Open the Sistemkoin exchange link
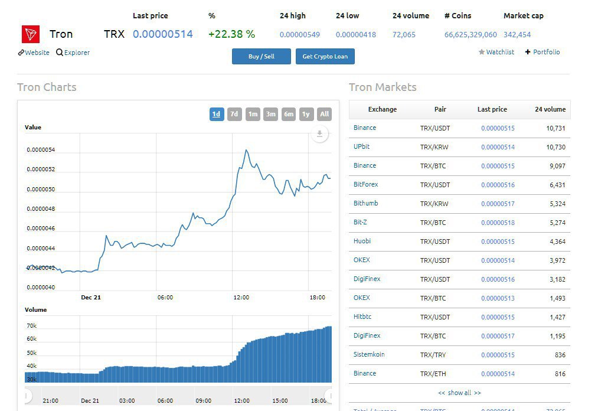Screen dimensions: 611x411 tap(369, 354)
